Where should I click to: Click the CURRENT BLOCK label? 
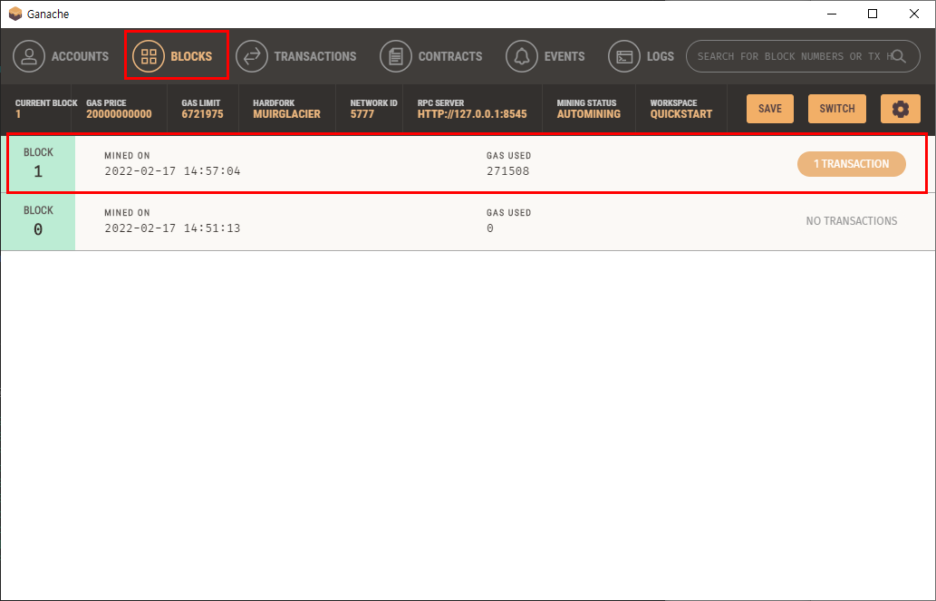[x=46, y=102]
